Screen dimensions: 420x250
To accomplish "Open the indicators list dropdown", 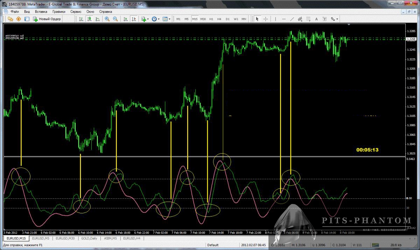I will pos(145,19).
